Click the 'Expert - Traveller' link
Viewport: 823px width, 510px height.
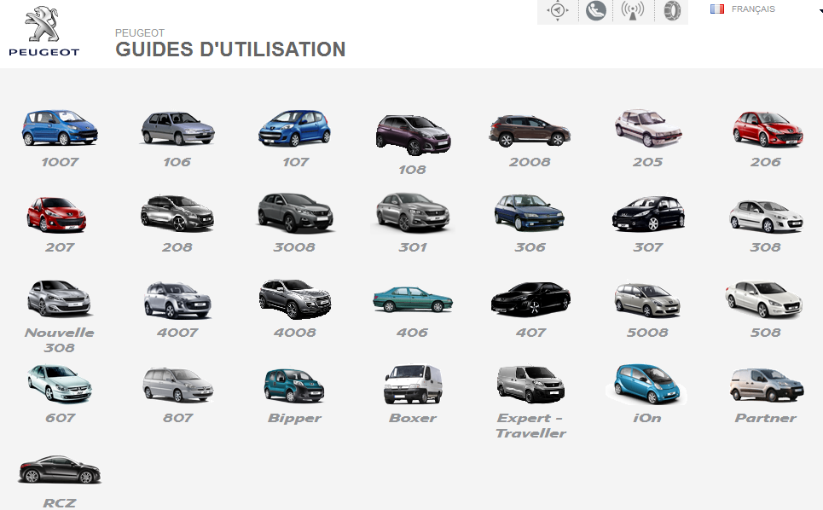point(530,425)
